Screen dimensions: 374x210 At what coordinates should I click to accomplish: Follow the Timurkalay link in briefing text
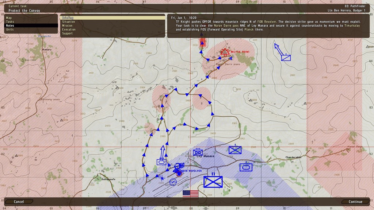(x=352, y=26)
